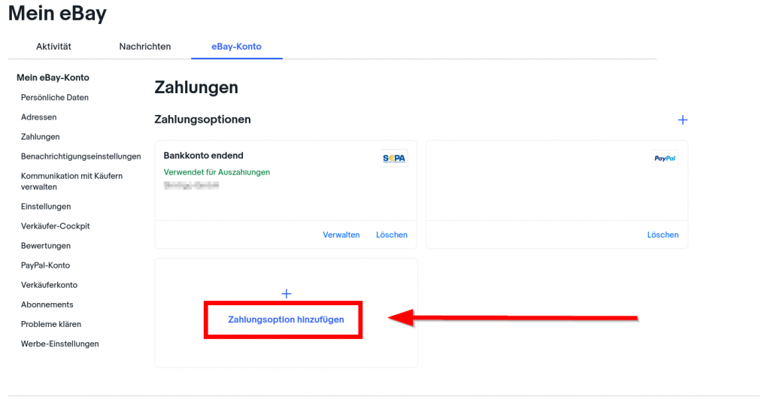Open Probleme klären
Image resolution: width=770 pixels, height=406 pixels.
pos(51,324)
